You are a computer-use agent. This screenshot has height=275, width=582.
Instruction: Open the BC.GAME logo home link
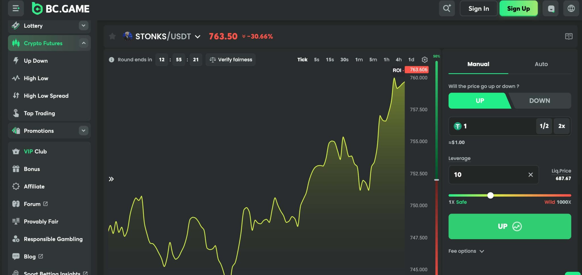pos(61,9)
